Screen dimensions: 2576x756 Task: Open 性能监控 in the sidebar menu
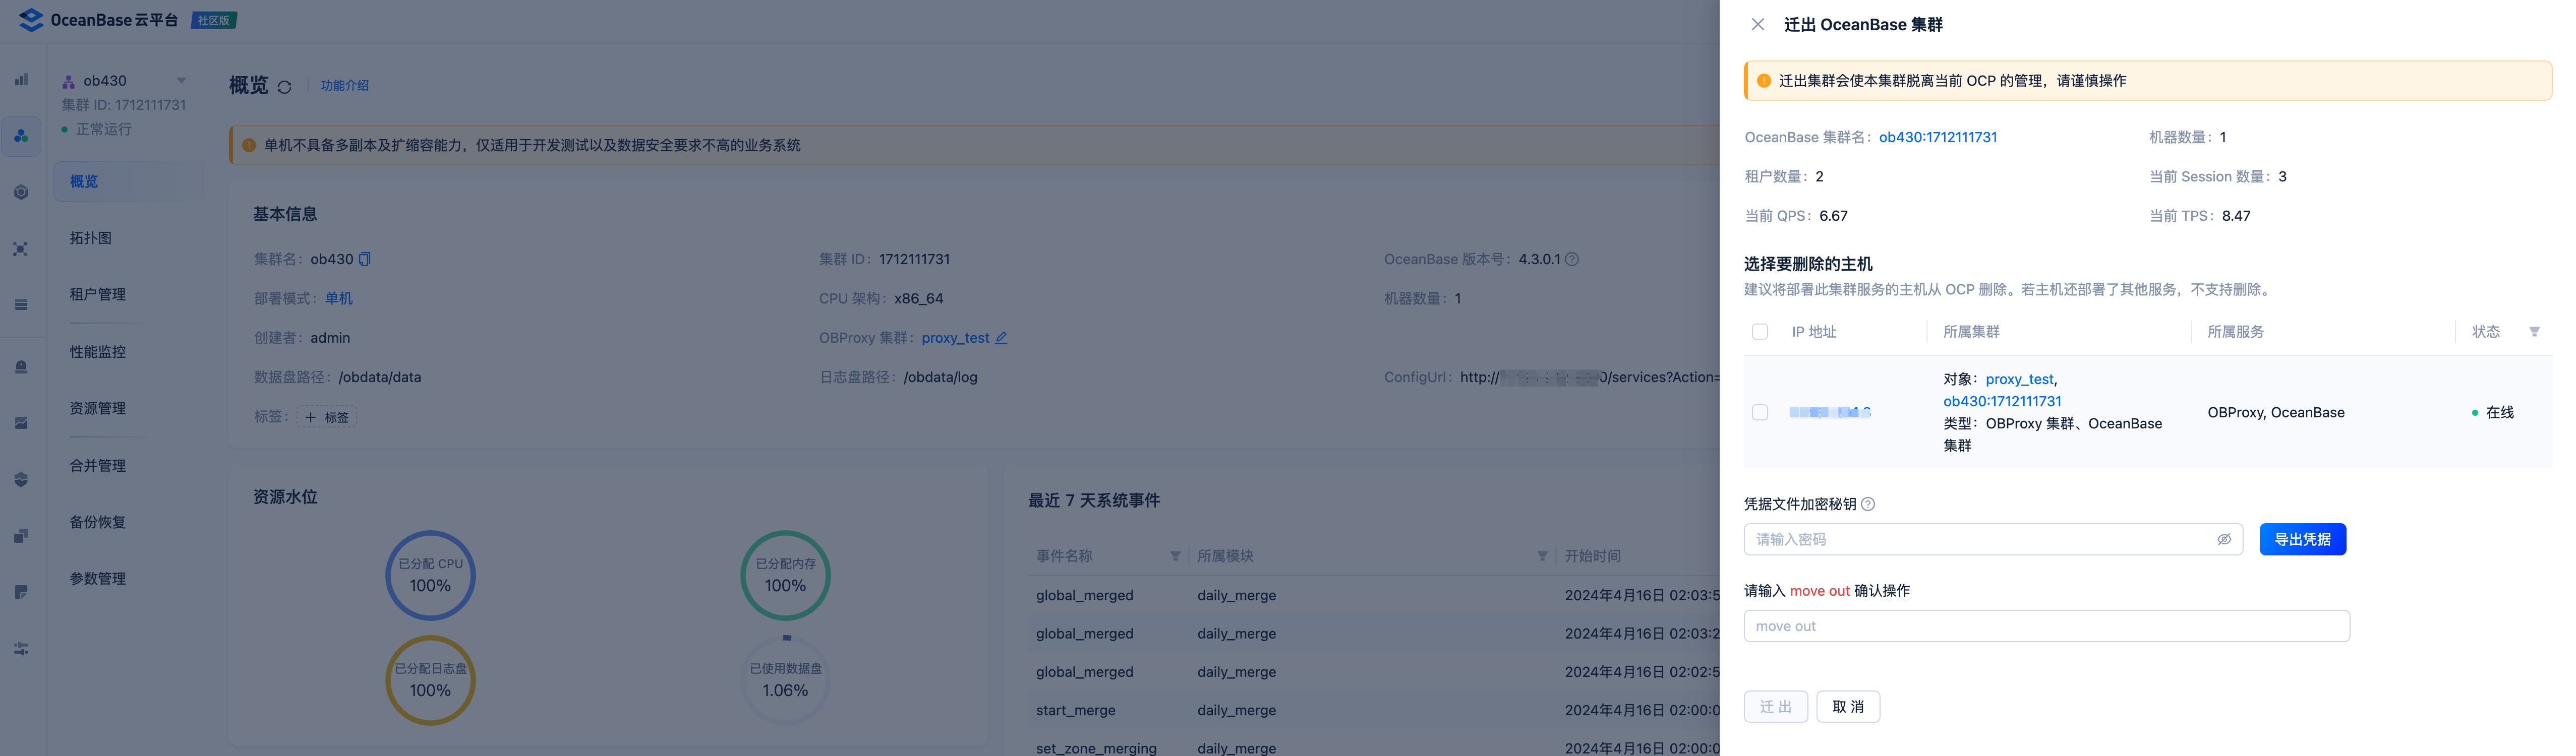click(x=98, y=352)
